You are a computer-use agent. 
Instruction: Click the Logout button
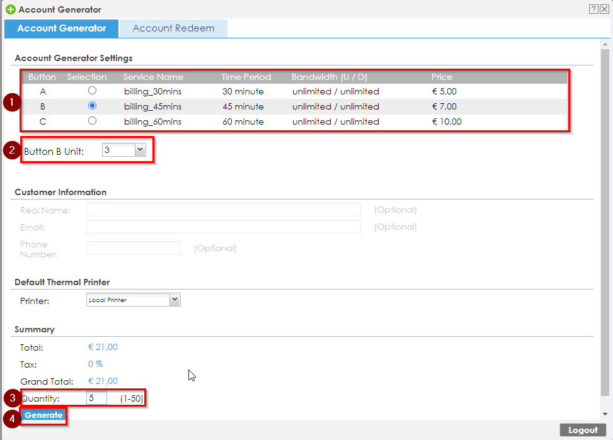point(582,430)
